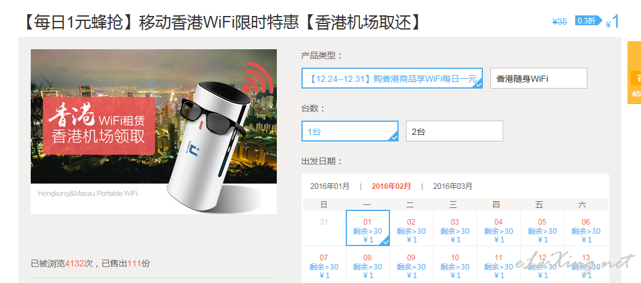641x283 pixels.
Task: Pick departure date 04 in calendar
Action: tap(499, 228)
